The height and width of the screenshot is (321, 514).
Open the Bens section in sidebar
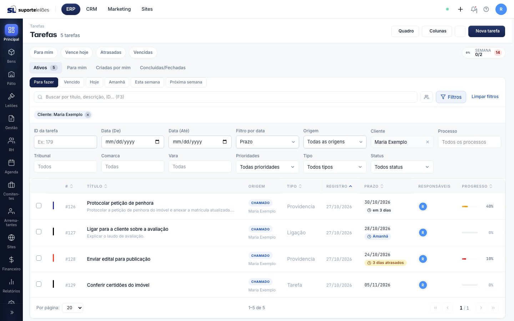pyautogui.click(x=11, y=56)
